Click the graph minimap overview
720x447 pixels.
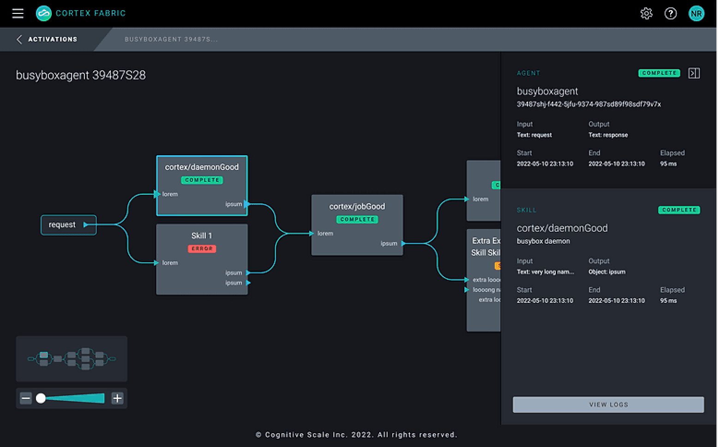(72, 359)
